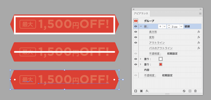Select the アピアランス tab

click(141, 13)
